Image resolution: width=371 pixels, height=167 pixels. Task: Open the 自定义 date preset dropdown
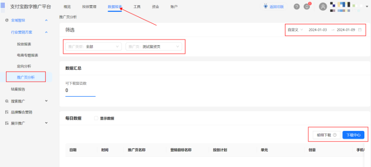pyautogui.click(x=295, y=30)
